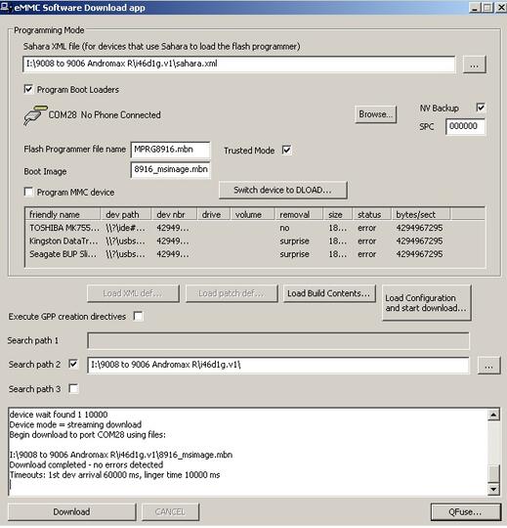This screenshot has height=528, width=507.
Task: Click the COM port cable connector icon
Action: [x=35, y=115]
